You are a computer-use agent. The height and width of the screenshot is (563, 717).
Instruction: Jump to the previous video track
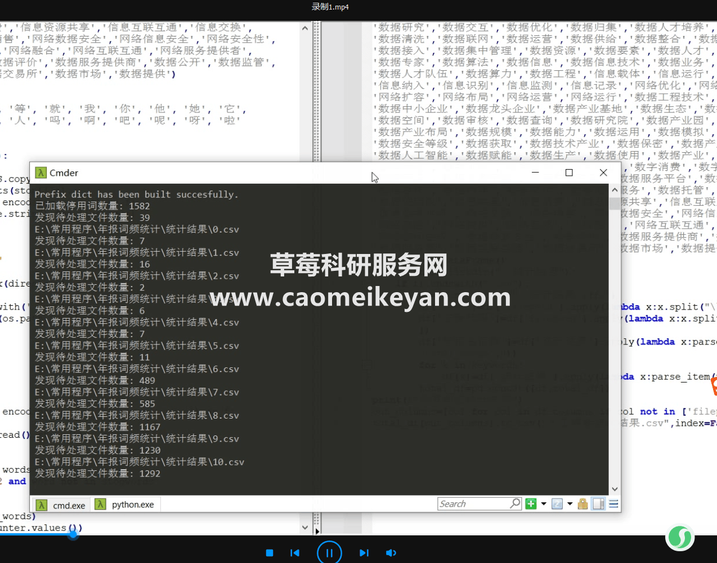coord(295,553)
